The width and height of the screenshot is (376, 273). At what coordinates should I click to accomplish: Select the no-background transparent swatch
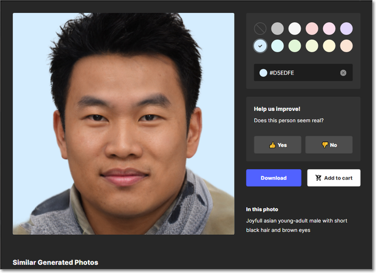coord(260,28)
